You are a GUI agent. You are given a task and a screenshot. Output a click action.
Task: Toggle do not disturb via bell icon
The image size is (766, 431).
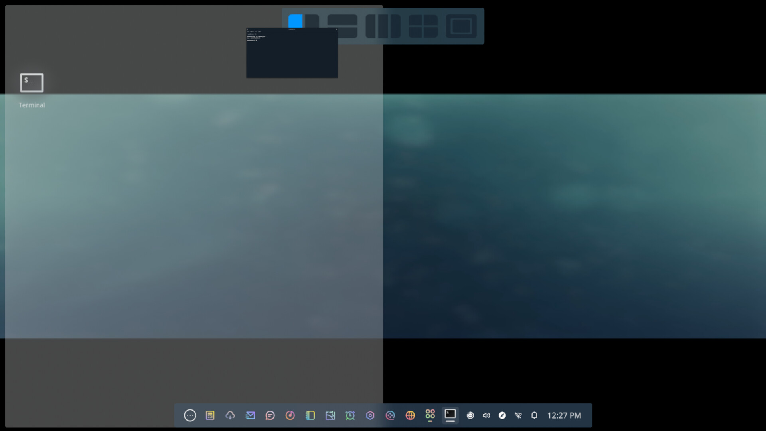(x=535, y=415)
